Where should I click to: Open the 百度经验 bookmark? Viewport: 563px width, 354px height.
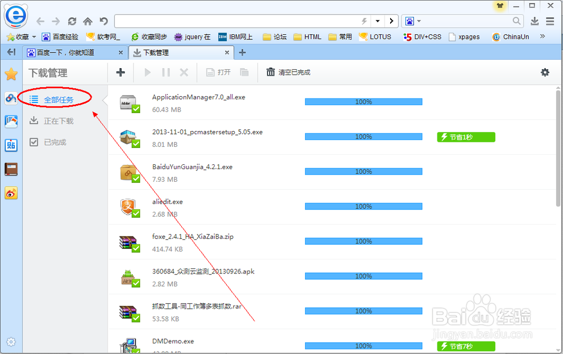click(x=60, y=37)
